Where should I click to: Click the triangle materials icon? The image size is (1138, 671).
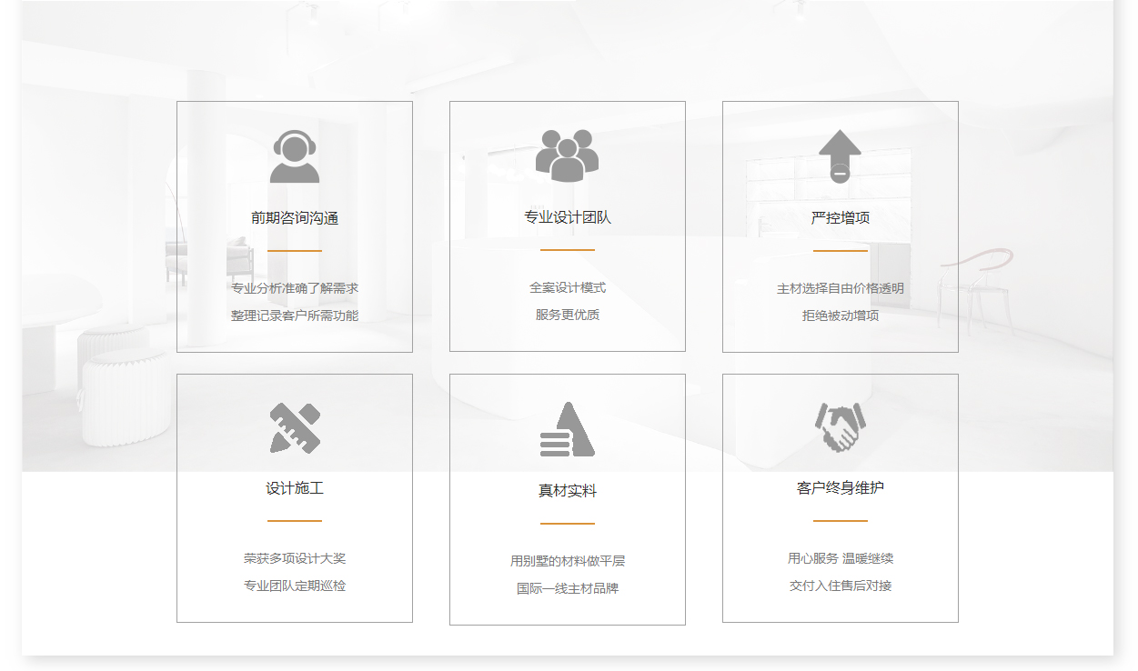[567, 429]
